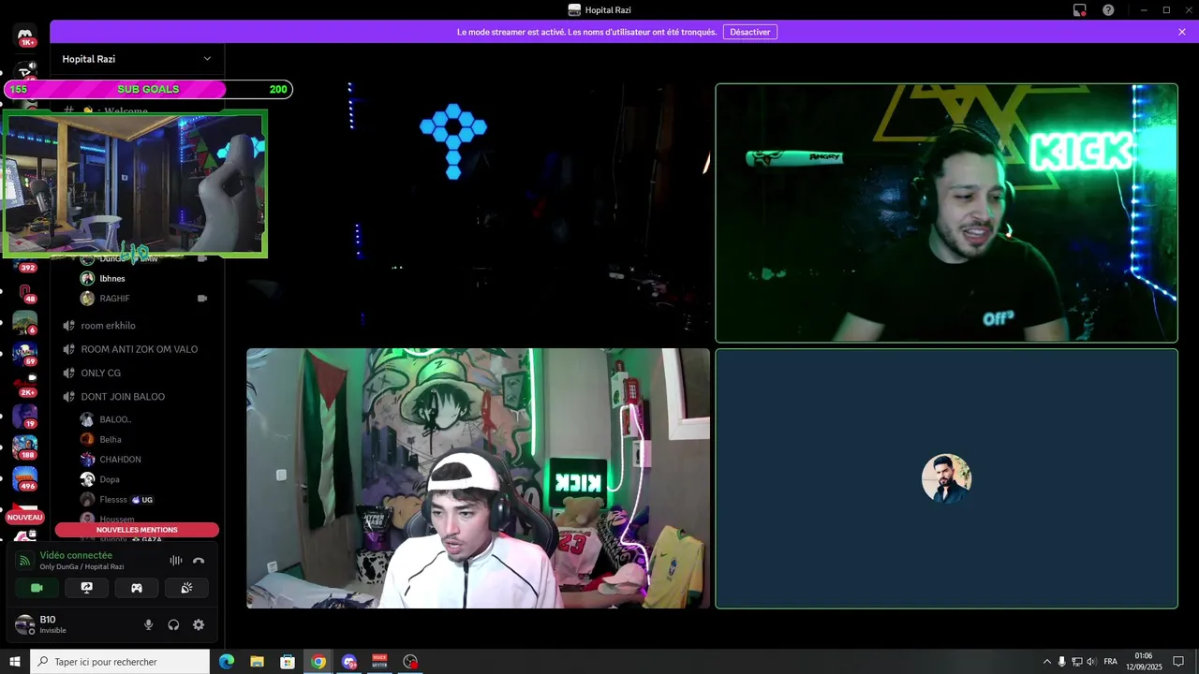
Task: Start an activity with the game controller button
Action: tap(137, 588)
